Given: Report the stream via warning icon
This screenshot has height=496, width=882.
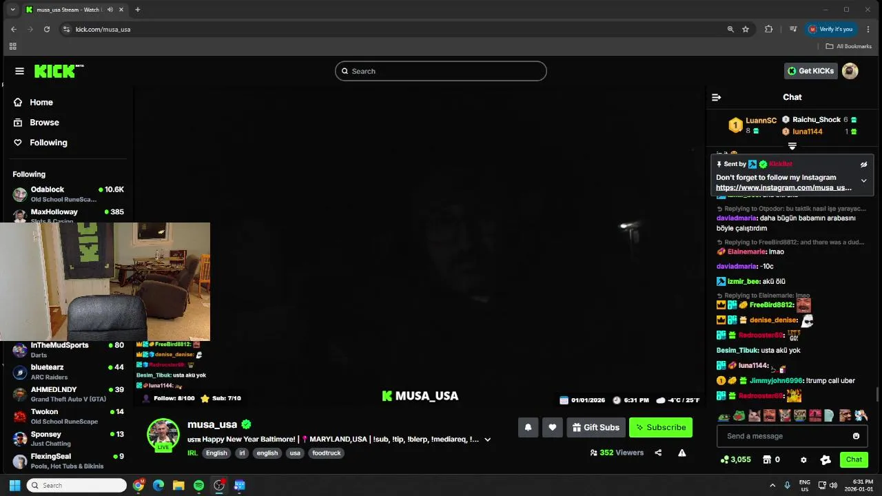Looking at the screenshot, I should click(681, 453).
